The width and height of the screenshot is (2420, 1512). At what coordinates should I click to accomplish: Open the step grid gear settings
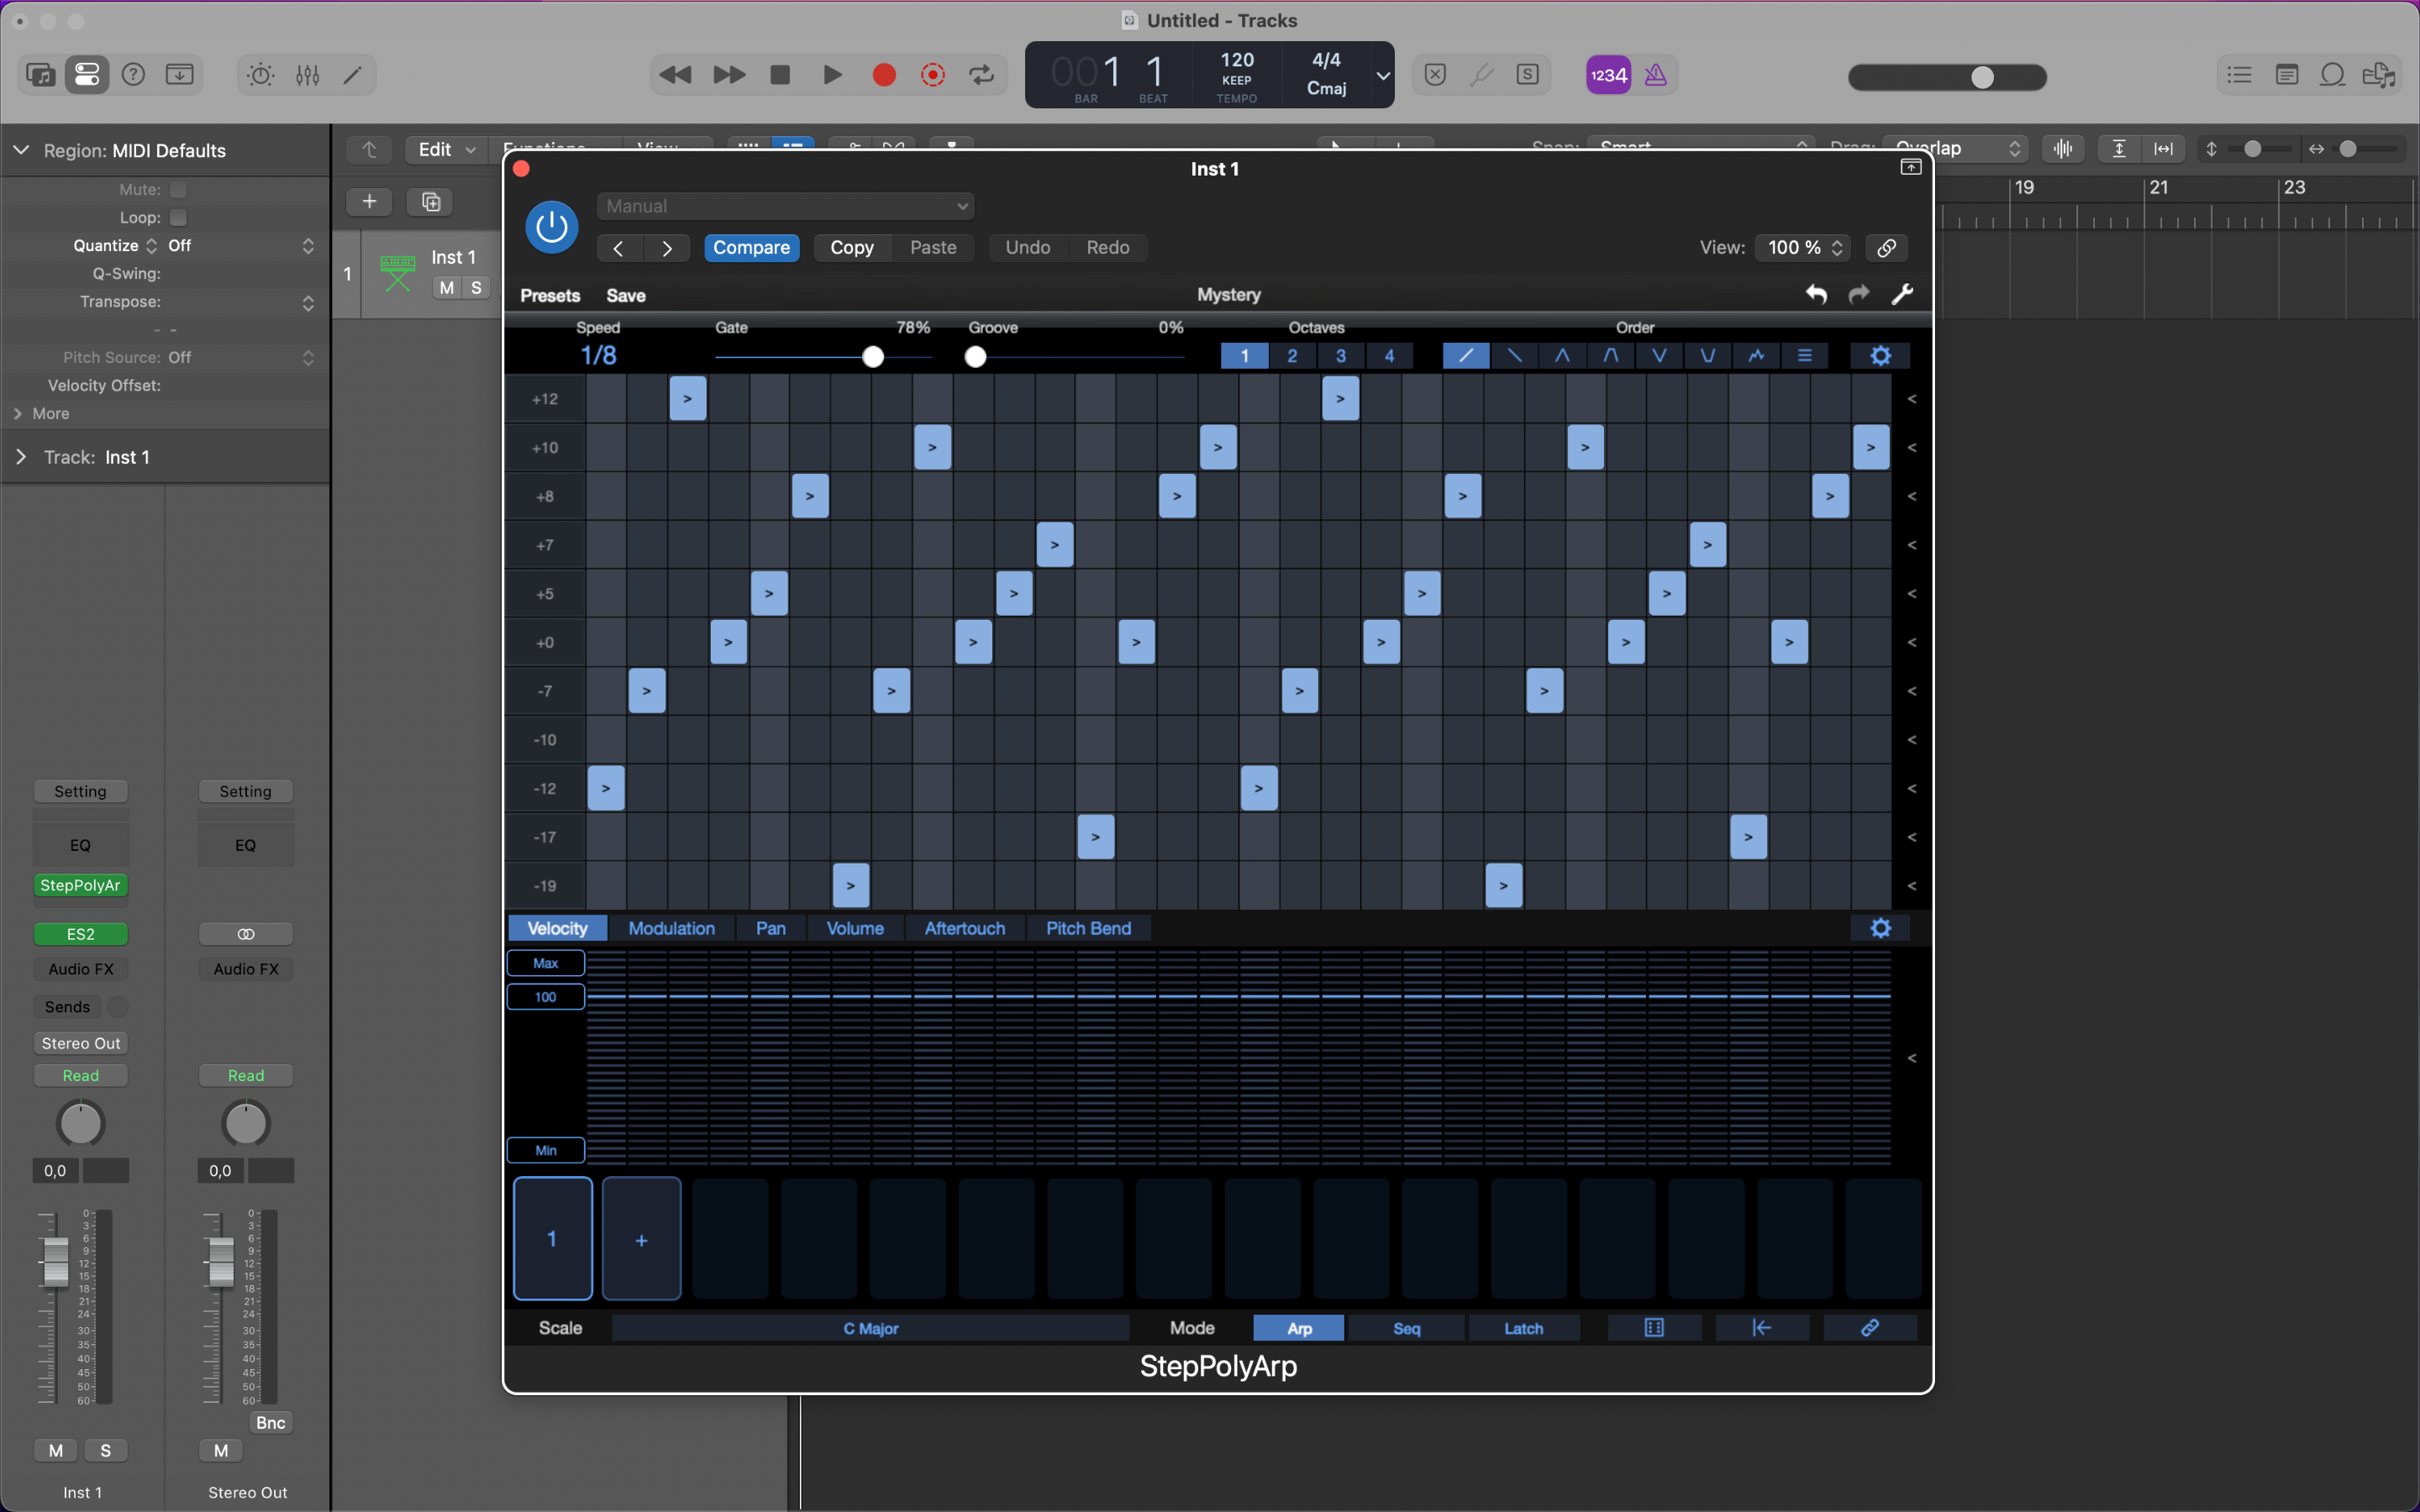(x=1880, y=356)
